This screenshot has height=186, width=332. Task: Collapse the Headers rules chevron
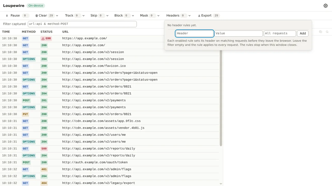point(189,16)
